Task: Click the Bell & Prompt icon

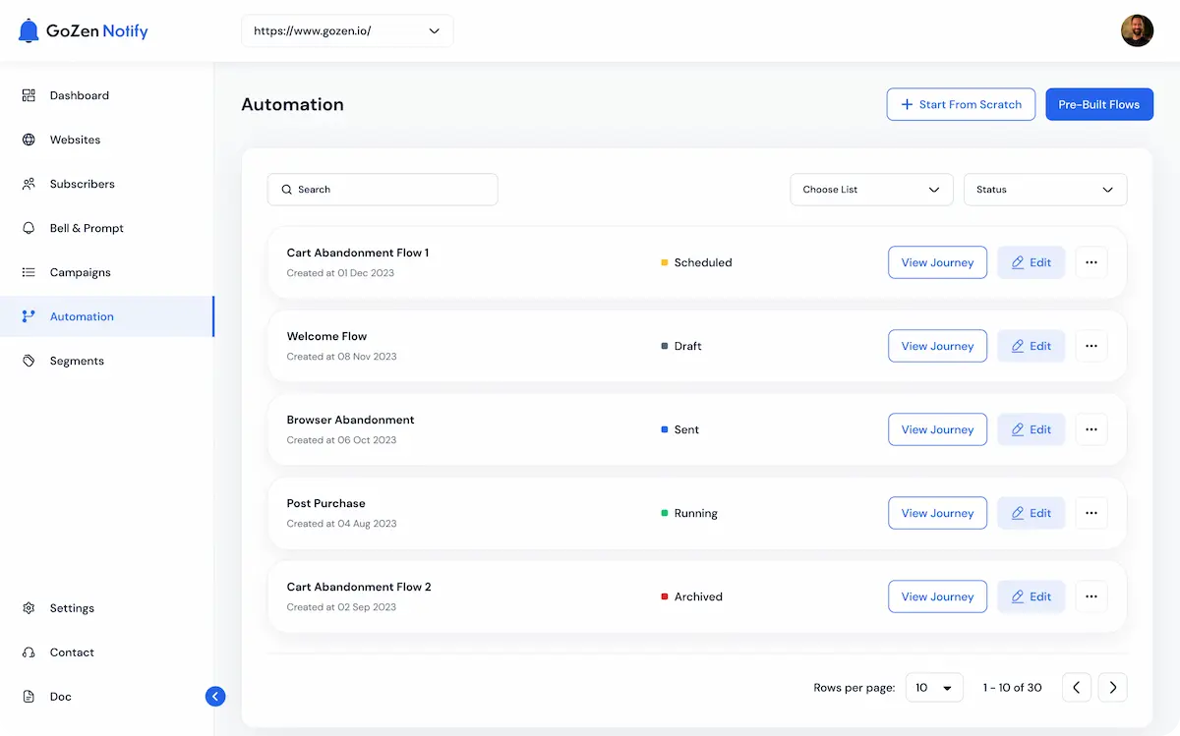Action: pos(29,228)
